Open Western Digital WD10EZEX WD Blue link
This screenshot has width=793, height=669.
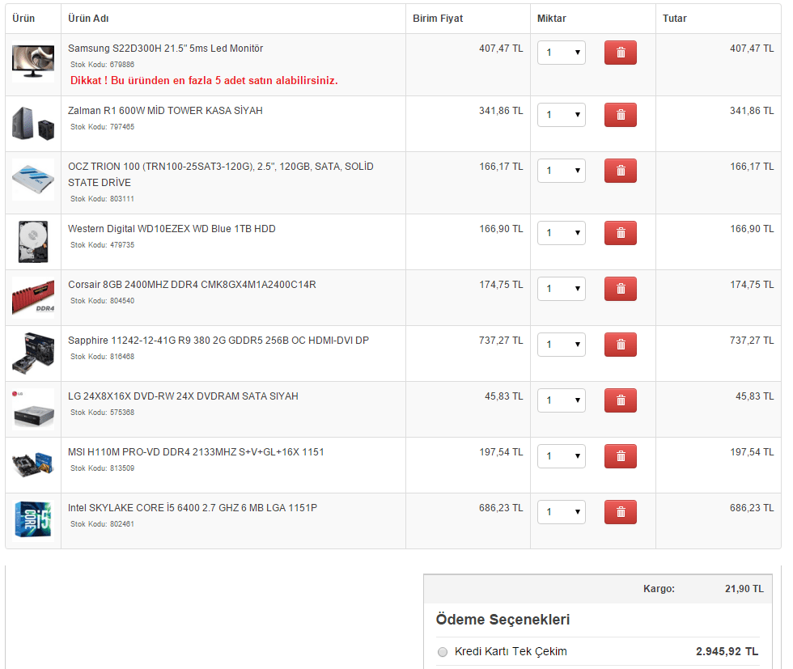click(x=172, y=229)
